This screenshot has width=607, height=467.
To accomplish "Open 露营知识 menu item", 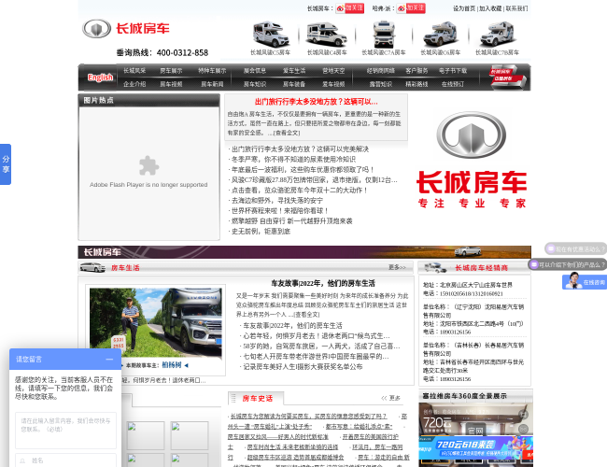I will (380, 84).
